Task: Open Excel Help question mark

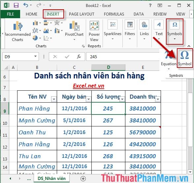Action: point(150,5)
